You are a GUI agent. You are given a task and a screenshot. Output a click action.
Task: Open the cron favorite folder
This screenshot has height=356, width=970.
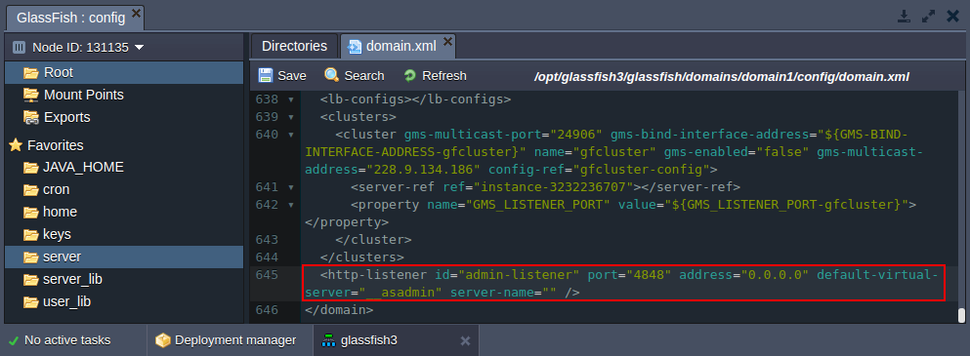[x=124, y=190]
